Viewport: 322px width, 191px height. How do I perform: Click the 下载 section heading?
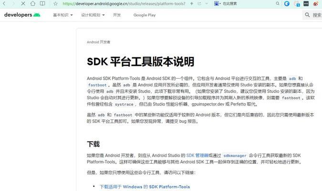pyautogui.click(x=93, y=144)
